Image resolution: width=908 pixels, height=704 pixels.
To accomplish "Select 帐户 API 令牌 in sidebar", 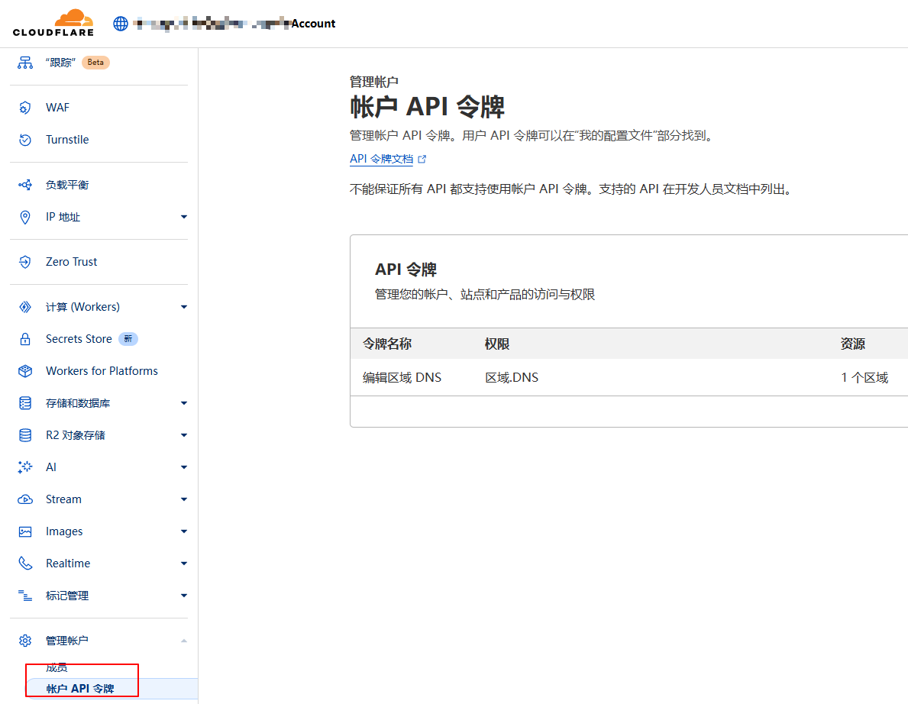I will coord(80,689).
